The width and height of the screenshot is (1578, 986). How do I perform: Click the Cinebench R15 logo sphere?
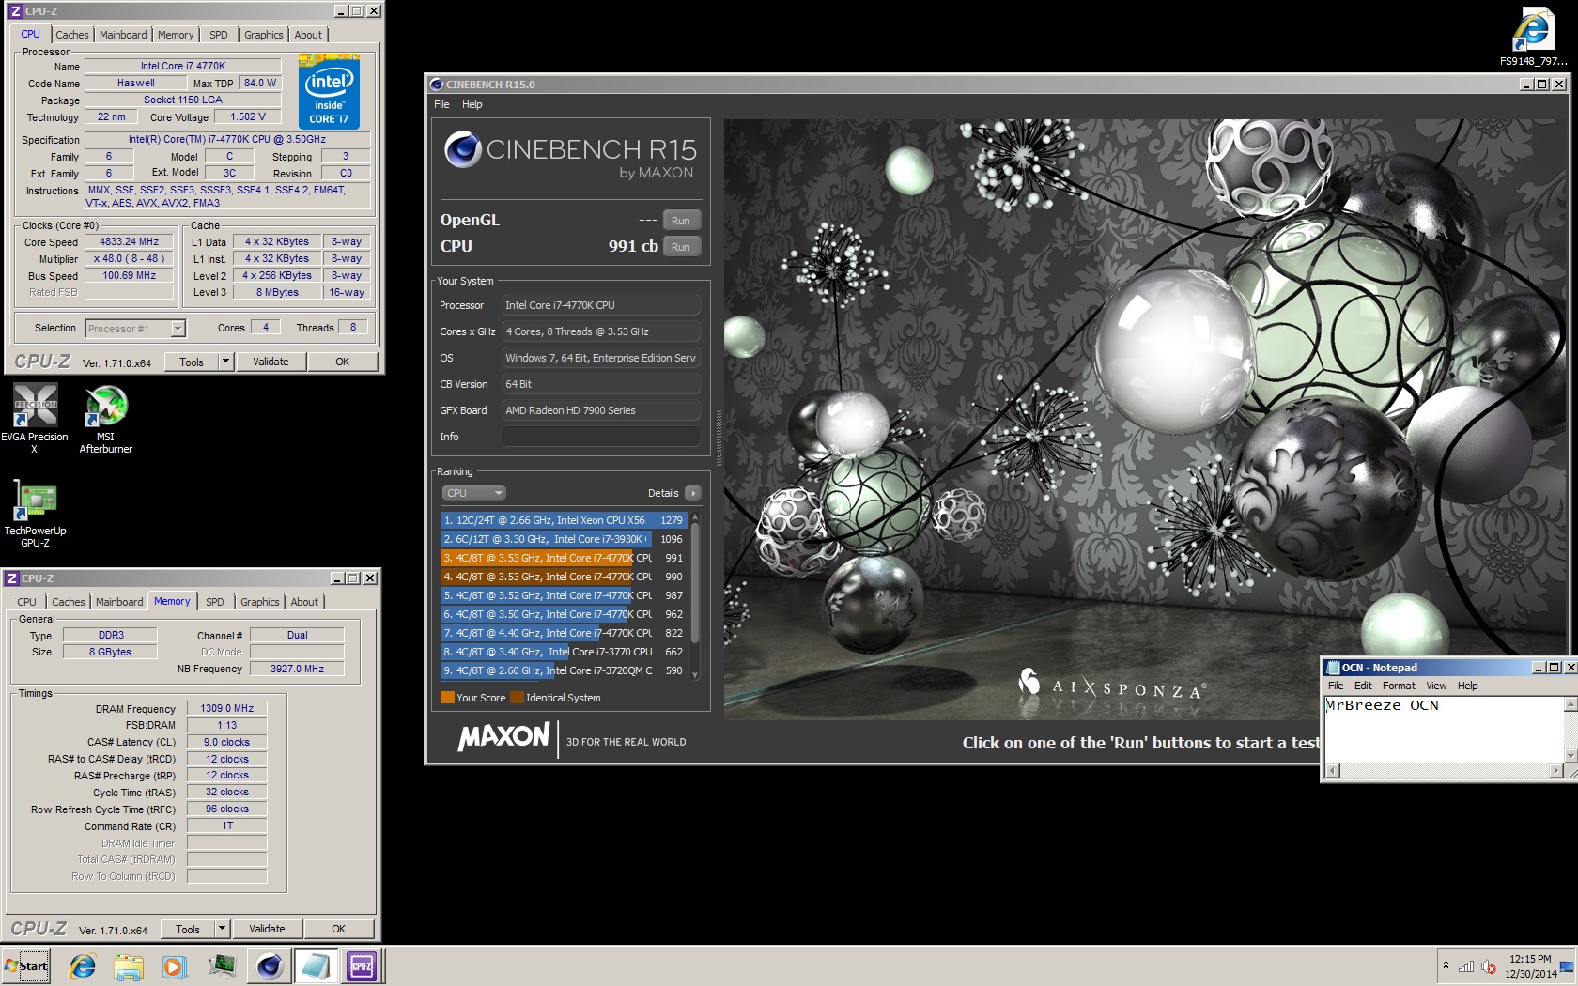click(463, 149)
